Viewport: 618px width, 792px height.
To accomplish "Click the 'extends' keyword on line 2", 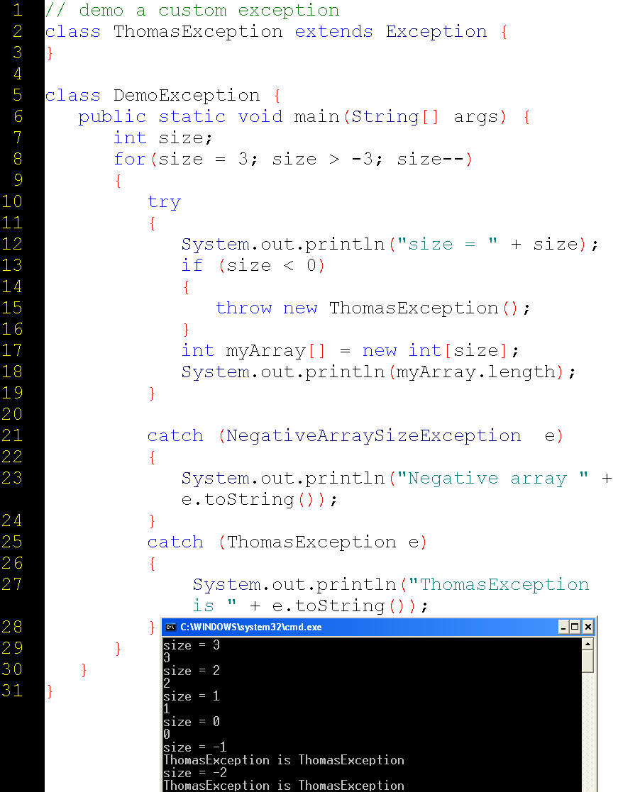I will click(334, 32).
